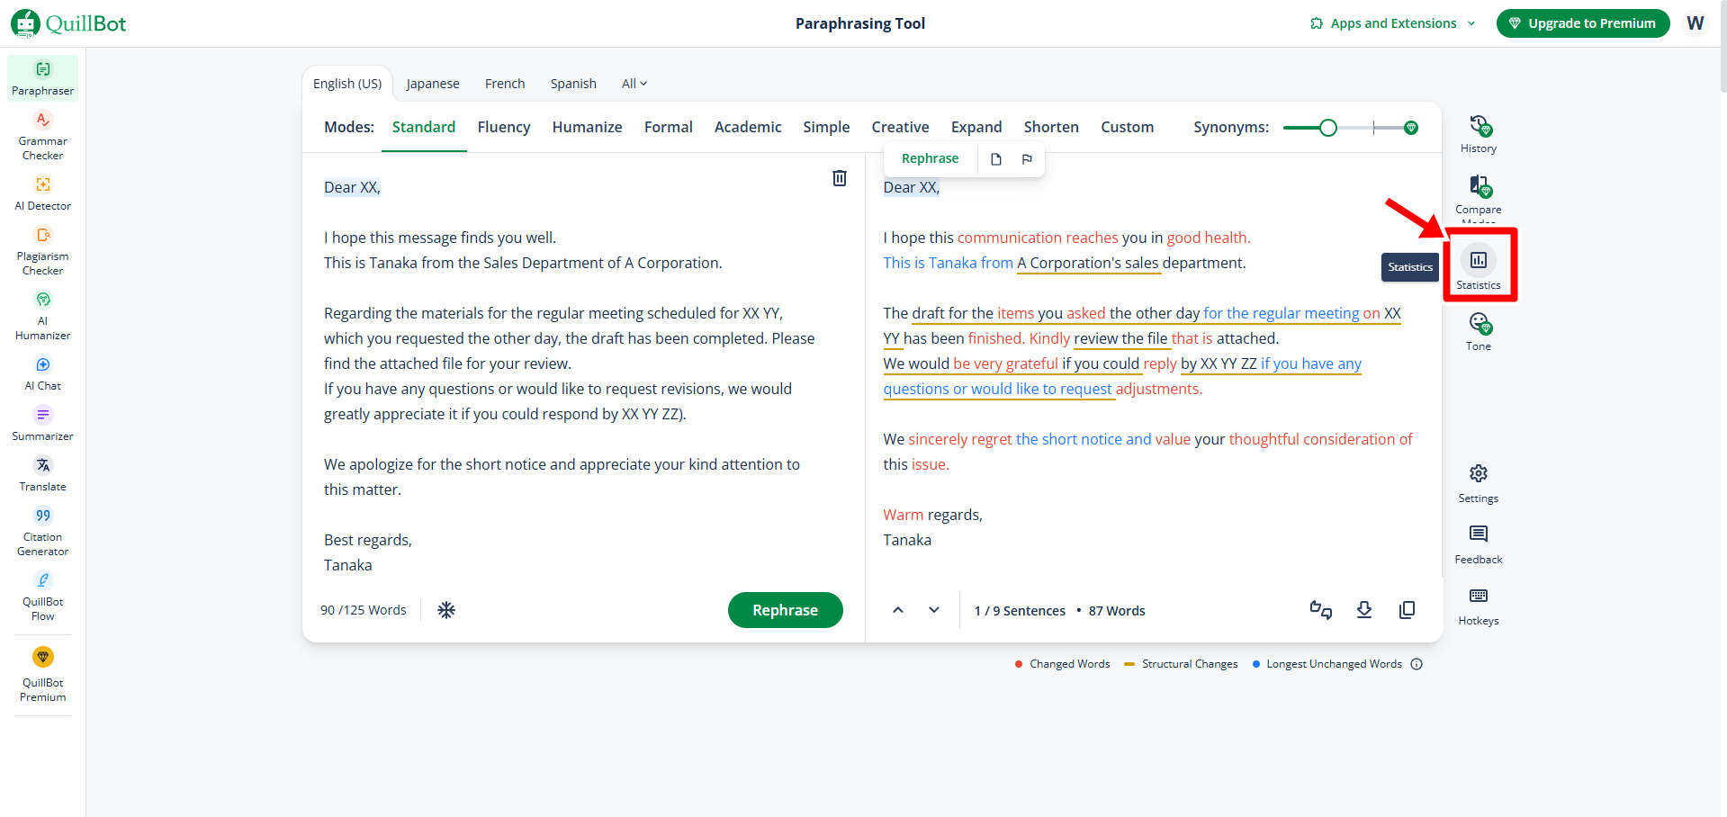Set Synonyms slider to premium maximum
The width and height of the screenshot is (1727, 817).
[1411, 128]
